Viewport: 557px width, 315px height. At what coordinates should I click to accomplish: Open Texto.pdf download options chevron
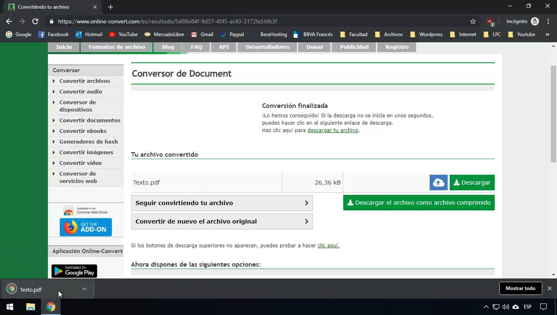coord(84,289)
